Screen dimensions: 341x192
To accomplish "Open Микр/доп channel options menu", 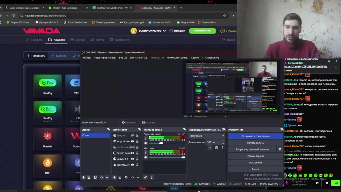I will pos(146,153).
